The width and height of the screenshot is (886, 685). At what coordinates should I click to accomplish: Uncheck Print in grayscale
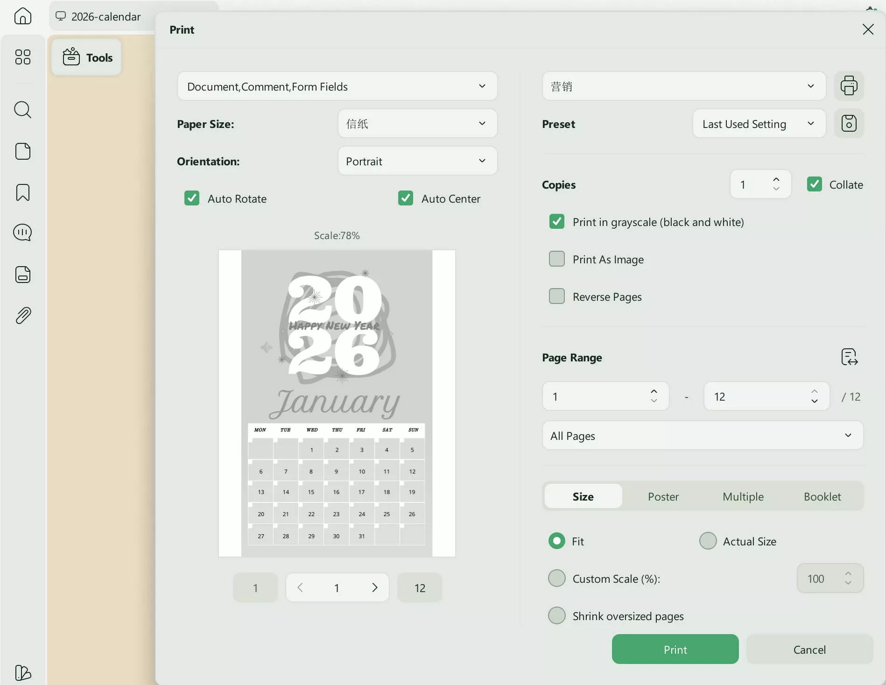(556, 222)
